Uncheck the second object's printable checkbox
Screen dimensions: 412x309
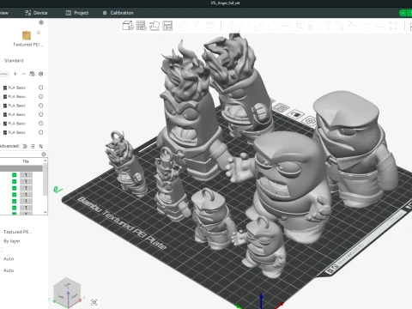15,181
